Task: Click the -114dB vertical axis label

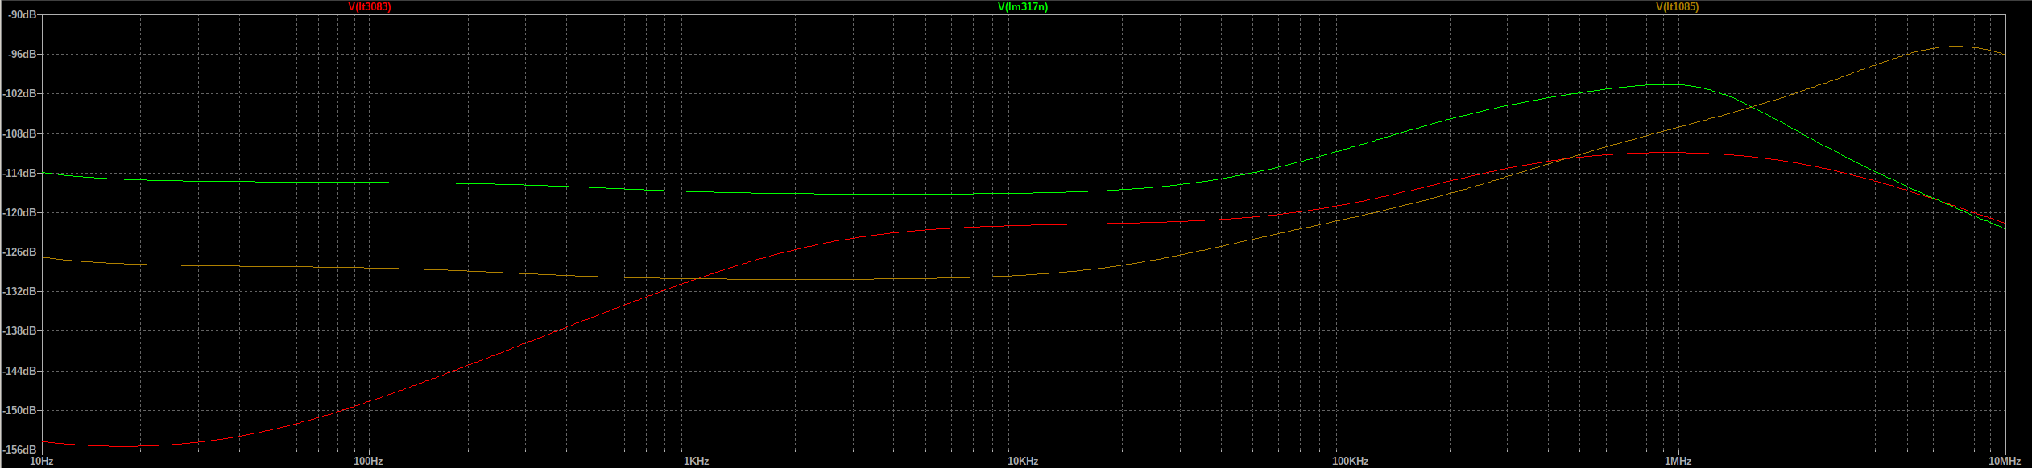Action: [x=19, y=173]
